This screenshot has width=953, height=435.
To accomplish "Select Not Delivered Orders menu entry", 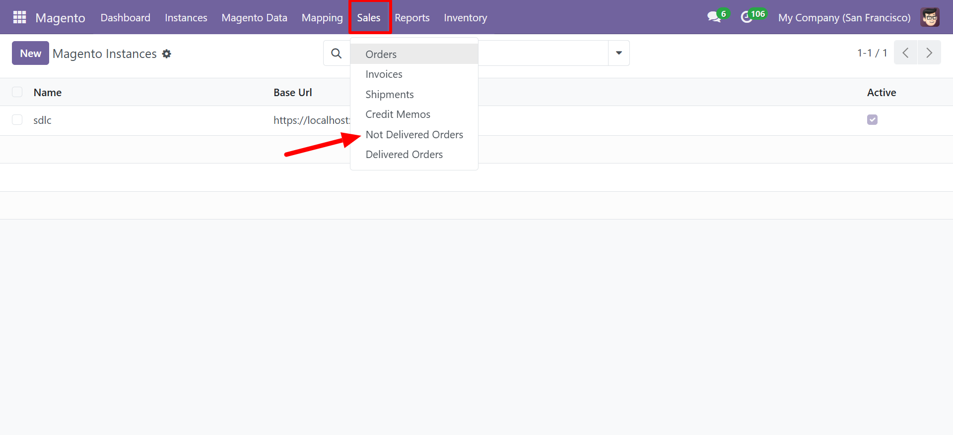I will [x=414, y=134].
